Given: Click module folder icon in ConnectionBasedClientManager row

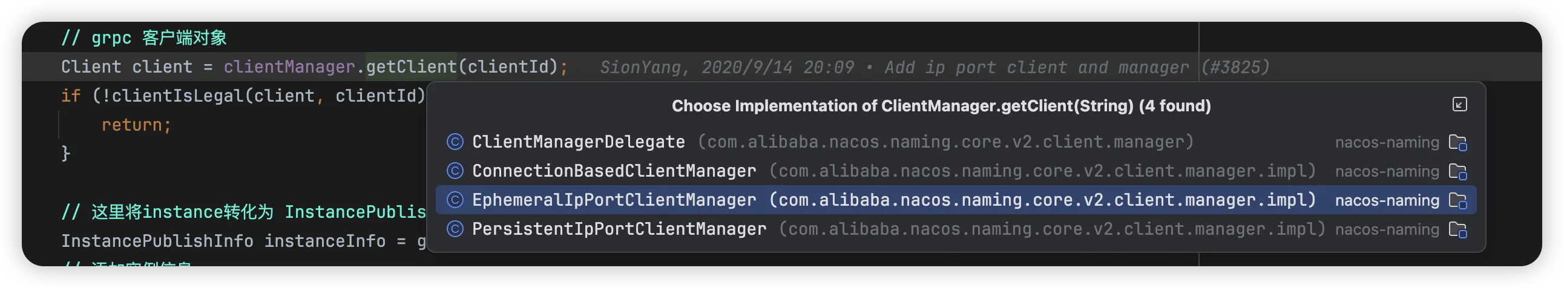Looking at the screenshot, I should 1457,172.
